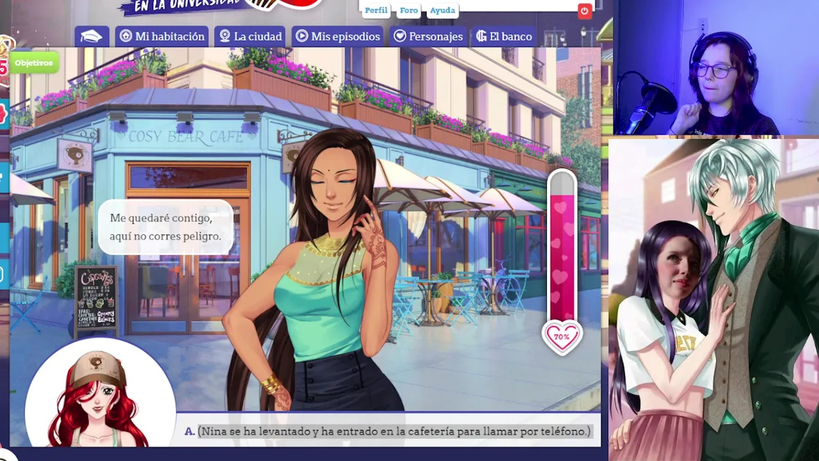This screenshot has width=819, height=461.
Task: Open El banco menu
Action: [x=504, y=36]
